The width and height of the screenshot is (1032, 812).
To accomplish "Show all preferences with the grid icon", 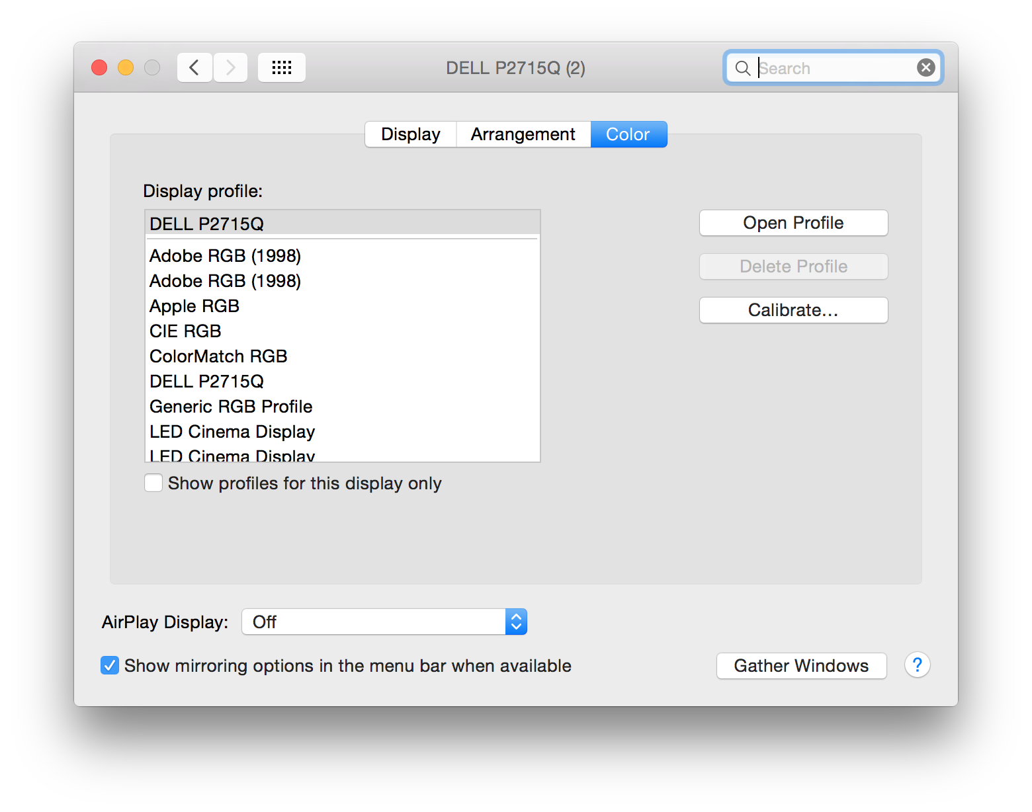I will tap(282, 67).
